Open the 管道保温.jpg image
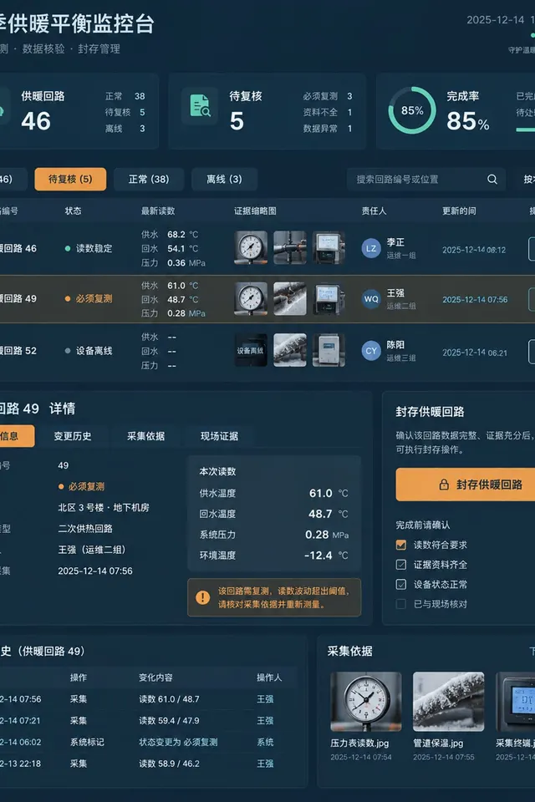The height and width of the screenshot is (802, 535). click(x=448, y=702)
